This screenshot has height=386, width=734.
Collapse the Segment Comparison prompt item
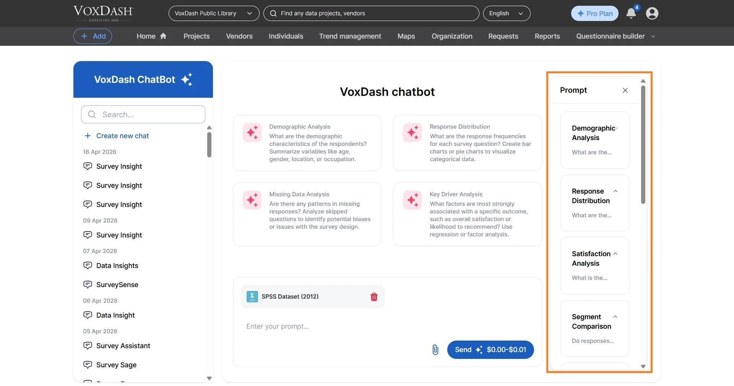tap(615, 317)
